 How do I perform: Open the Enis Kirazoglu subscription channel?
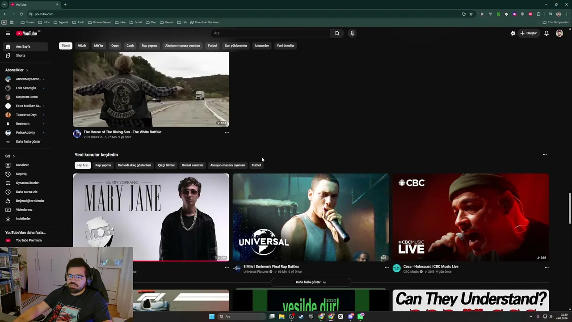click(x=26, y=88)
